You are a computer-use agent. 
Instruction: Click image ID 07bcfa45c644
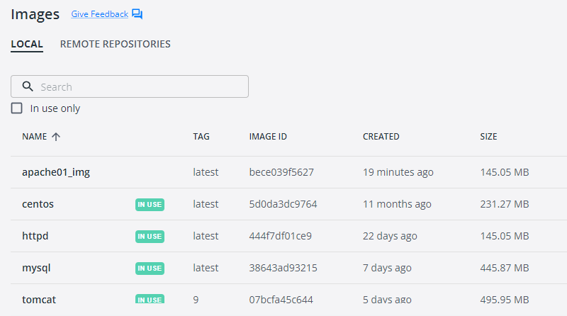[281, 300]
